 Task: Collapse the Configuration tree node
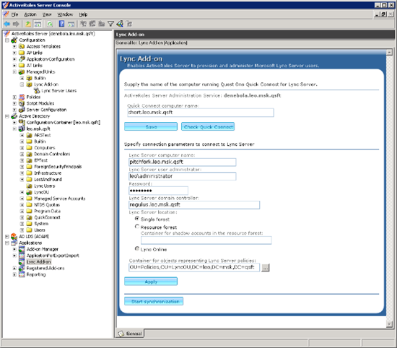(x=7, y=40)
